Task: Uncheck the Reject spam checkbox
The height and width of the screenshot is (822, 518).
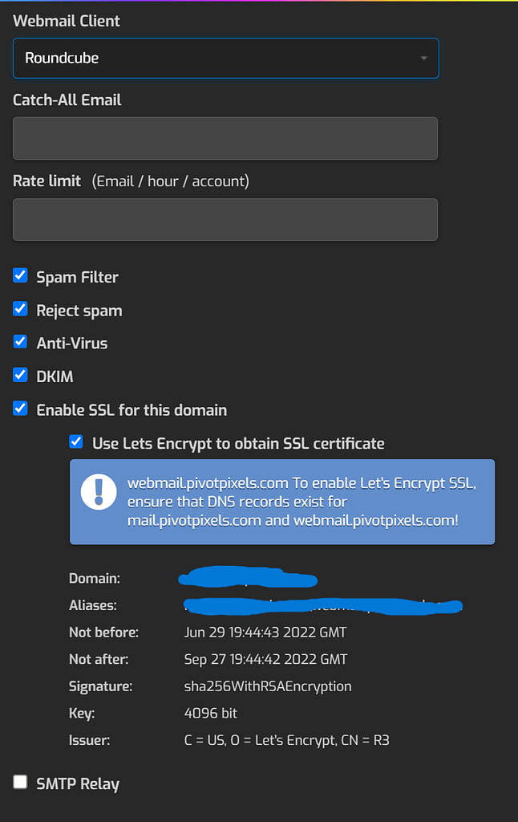Action: point(20,308)
